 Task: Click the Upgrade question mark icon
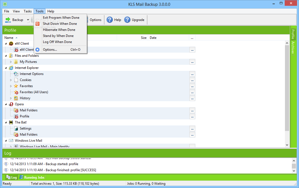(127, 20)
